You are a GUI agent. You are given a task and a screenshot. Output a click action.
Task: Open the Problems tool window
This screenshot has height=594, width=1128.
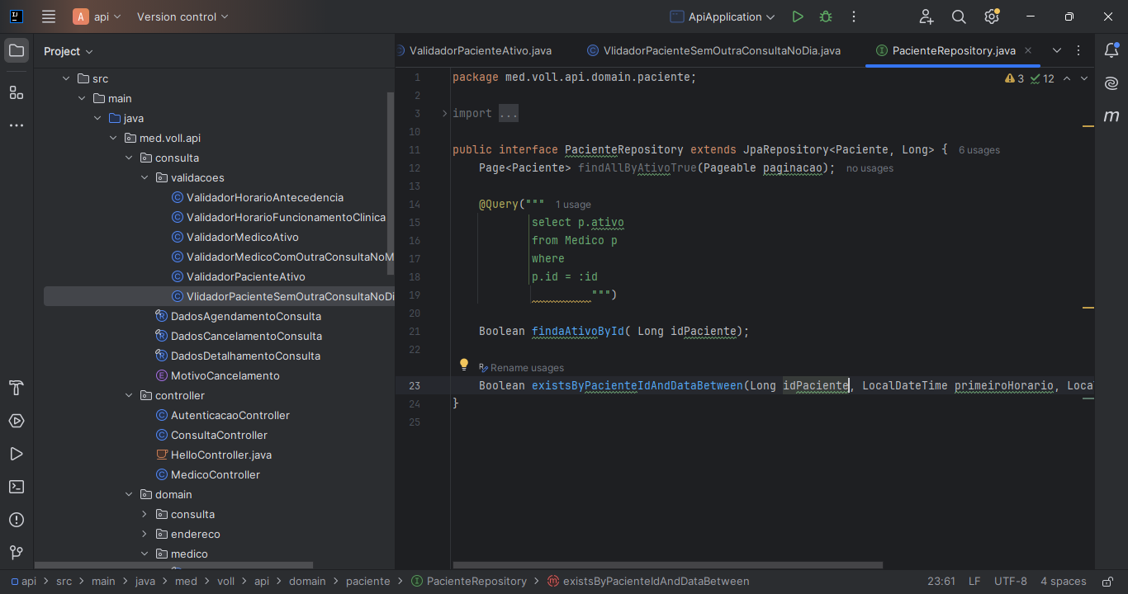[17, 520]
